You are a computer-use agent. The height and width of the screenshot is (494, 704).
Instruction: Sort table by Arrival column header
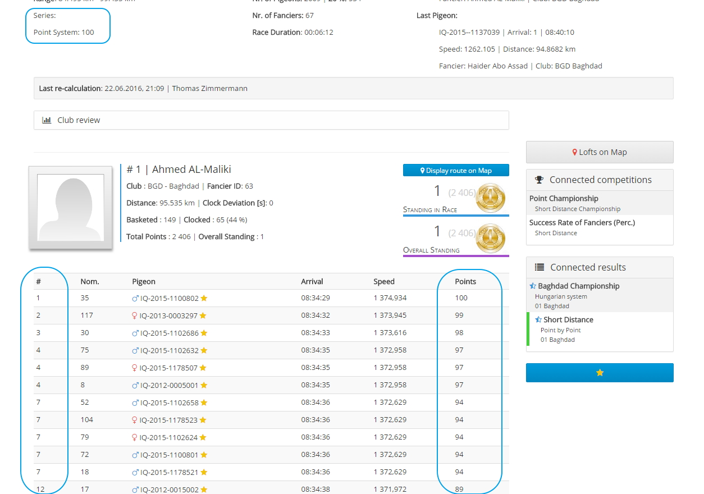point(312,282)
